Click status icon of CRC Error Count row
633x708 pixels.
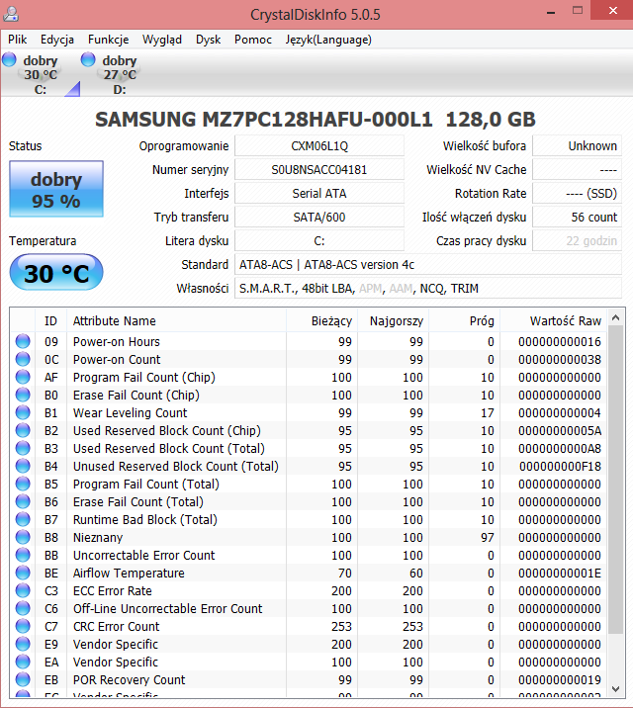[23, 626]
